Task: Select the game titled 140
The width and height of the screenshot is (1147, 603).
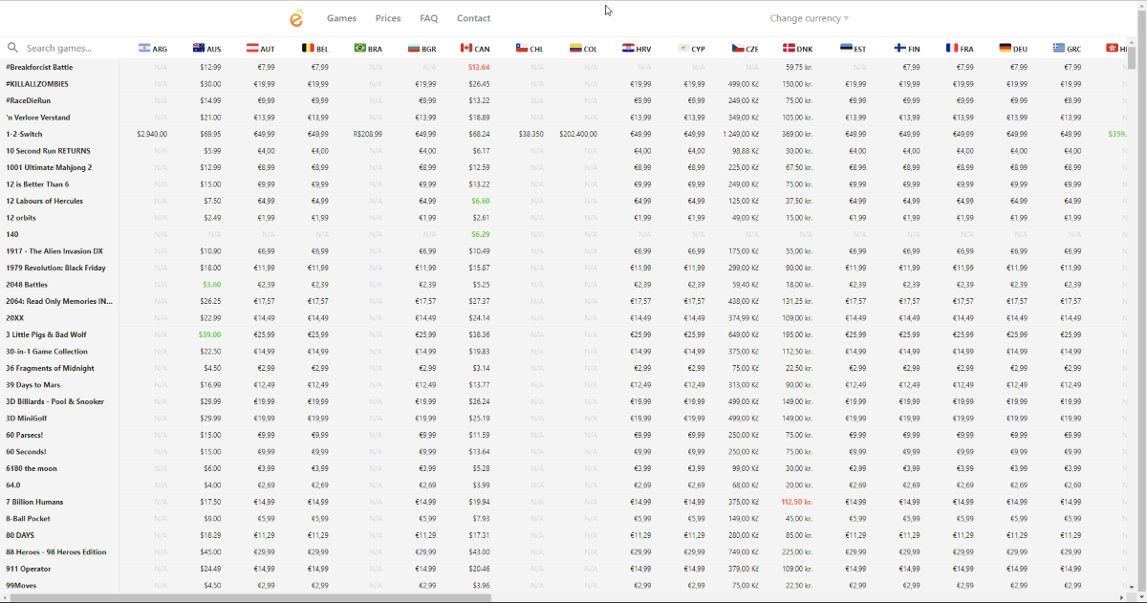Action: [12, 234]
